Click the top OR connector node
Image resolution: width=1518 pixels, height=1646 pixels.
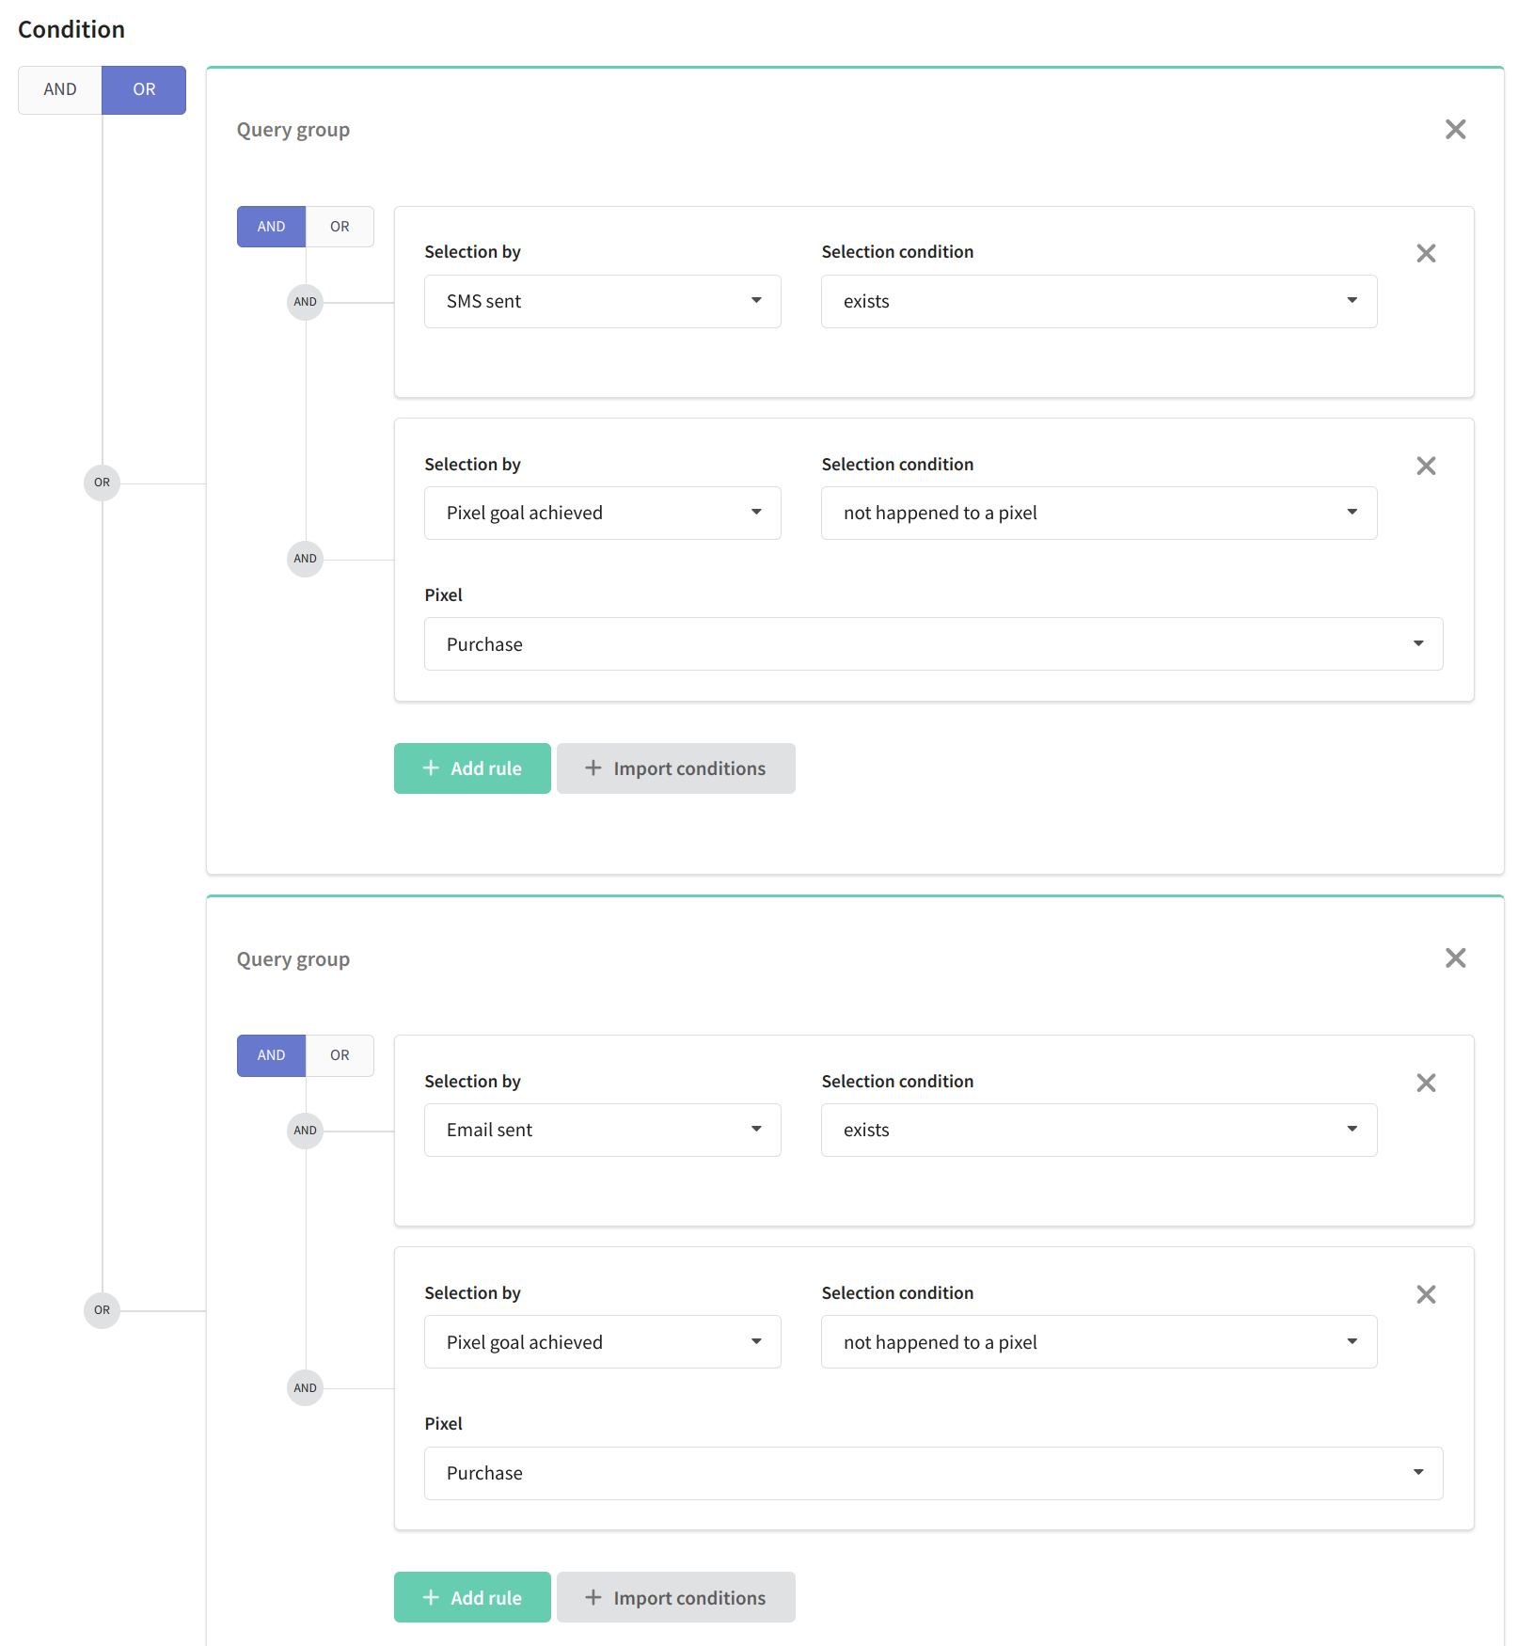coord(102,483)
